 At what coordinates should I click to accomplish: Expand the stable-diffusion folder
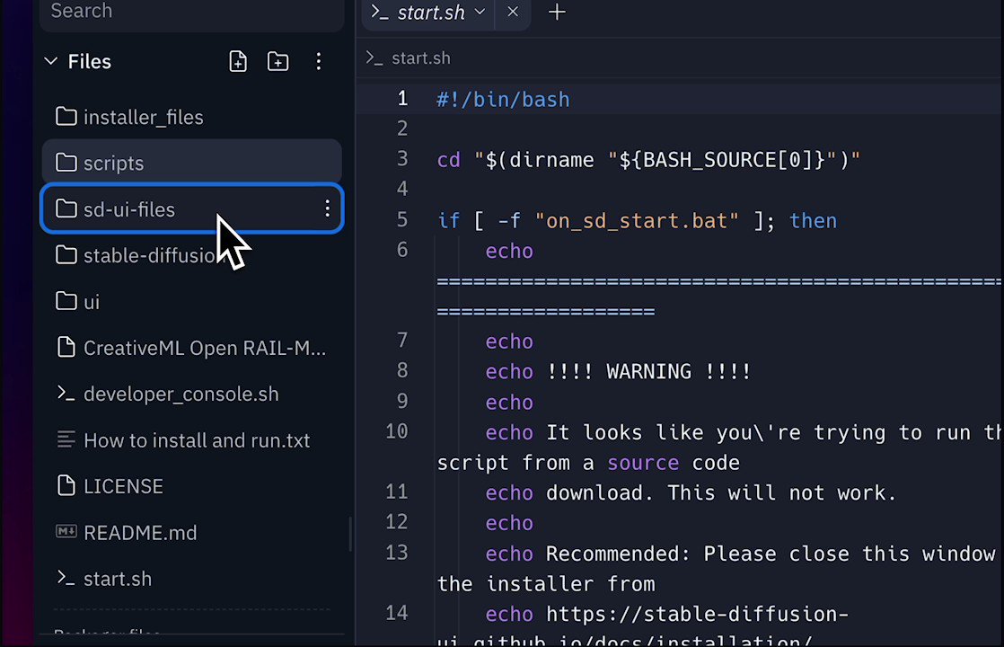(191, 255)
